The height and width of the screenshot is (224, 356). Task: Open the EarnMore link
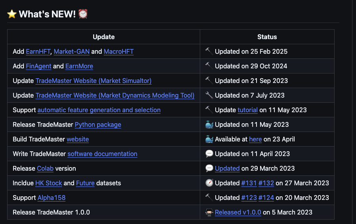[79, 66]
